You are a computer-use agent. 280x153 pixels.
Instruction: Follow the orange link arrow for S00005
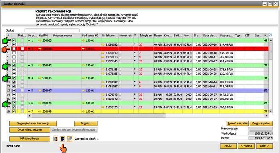pyautogui.click(x=40, y=40)
